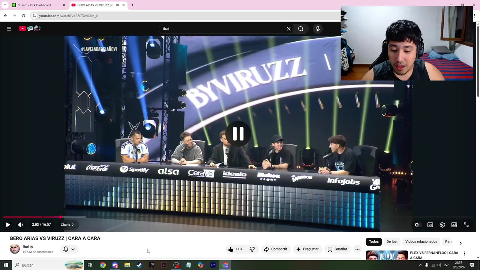The image size is (480, 270).
Task: Open the YouTube hamburger guide menu
Action: pyautogui.click(x=9, y=28)
